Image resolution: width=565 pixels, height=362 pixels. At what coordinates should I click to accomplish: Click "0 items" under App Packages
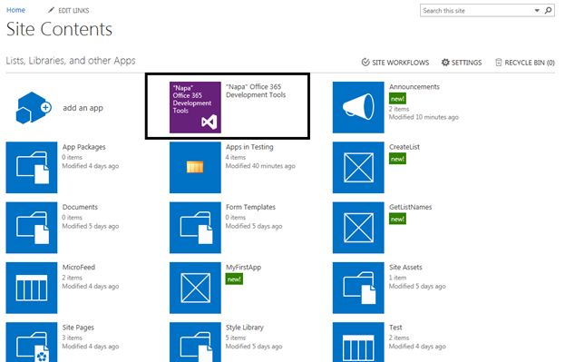(72, 157)
